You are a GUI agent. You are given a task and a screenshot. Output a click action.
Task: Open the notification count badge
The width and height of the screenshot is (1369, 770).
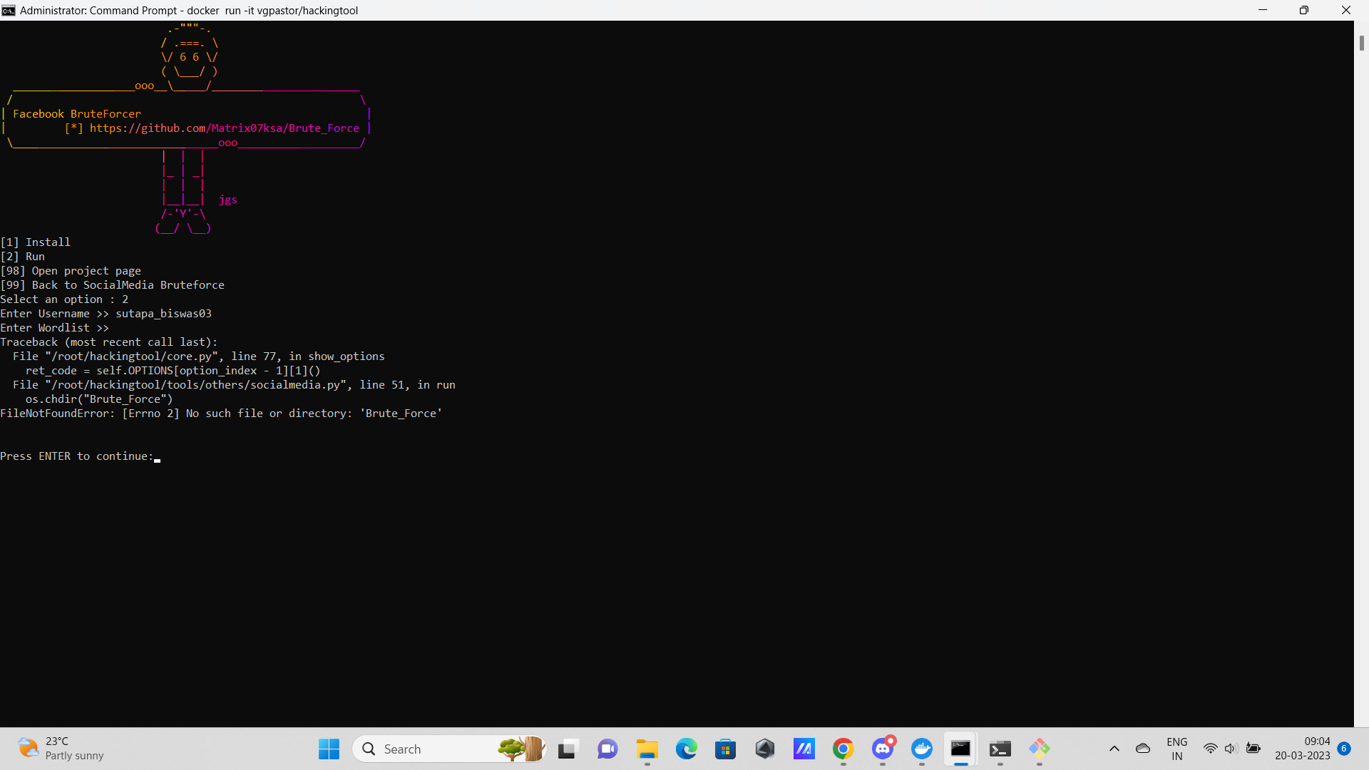[x=1344, y=749]
